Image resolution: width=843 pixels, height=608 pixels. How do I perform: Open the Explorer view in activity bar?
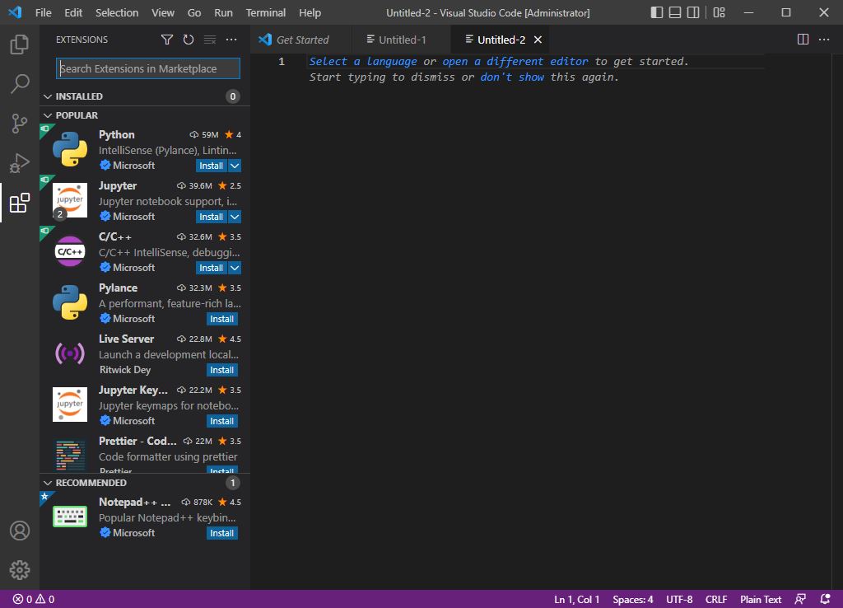(x=20, y=44)
